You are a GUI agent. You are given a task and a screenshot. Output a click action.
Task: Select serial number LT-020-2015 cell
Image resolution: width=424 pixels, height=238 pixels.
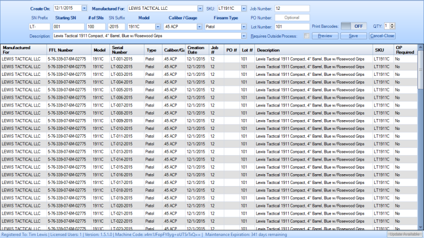[x=126, y=206]
